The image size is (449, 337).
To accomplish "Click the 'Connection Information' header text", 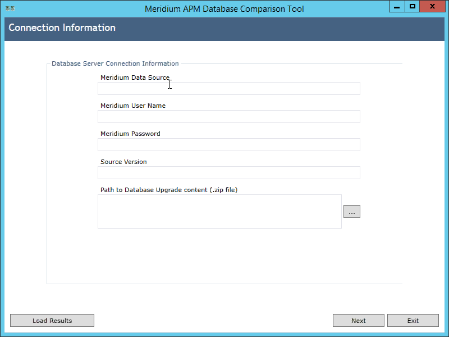I will tap(62, 28).
